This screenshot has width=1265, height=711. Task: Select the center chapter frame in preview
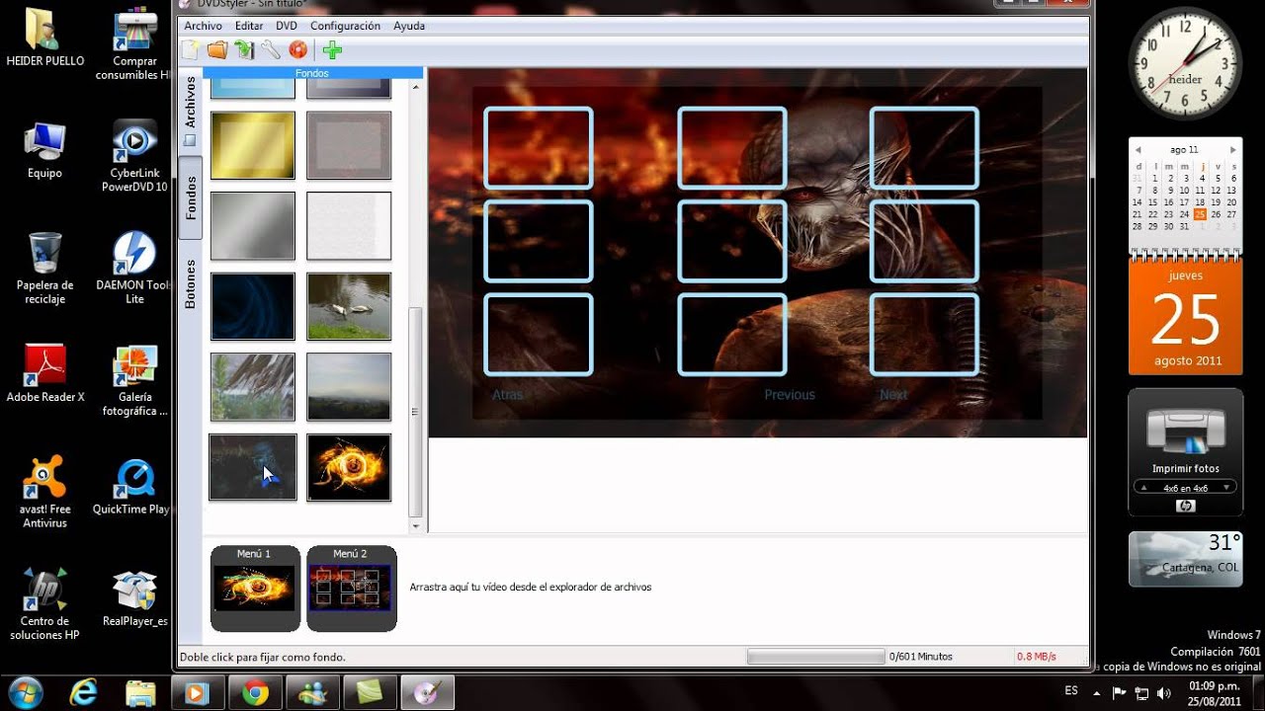point(732,241)
